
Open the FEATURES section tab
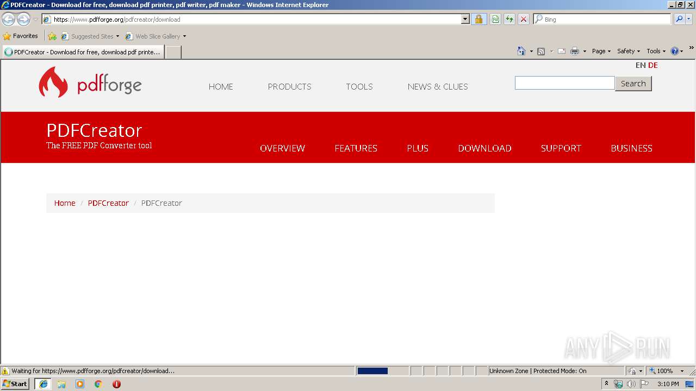click(x=356, y=148)
